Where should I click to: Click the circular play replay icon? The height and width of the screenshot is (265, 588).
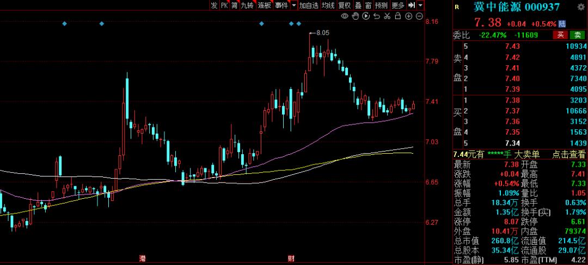point(365,16)
